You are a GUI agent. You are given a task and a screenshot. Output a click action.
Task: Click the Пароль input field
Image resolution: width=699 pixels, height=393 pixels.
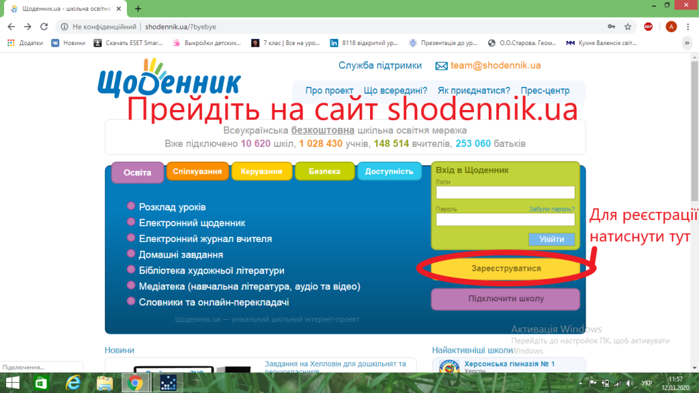505,219
